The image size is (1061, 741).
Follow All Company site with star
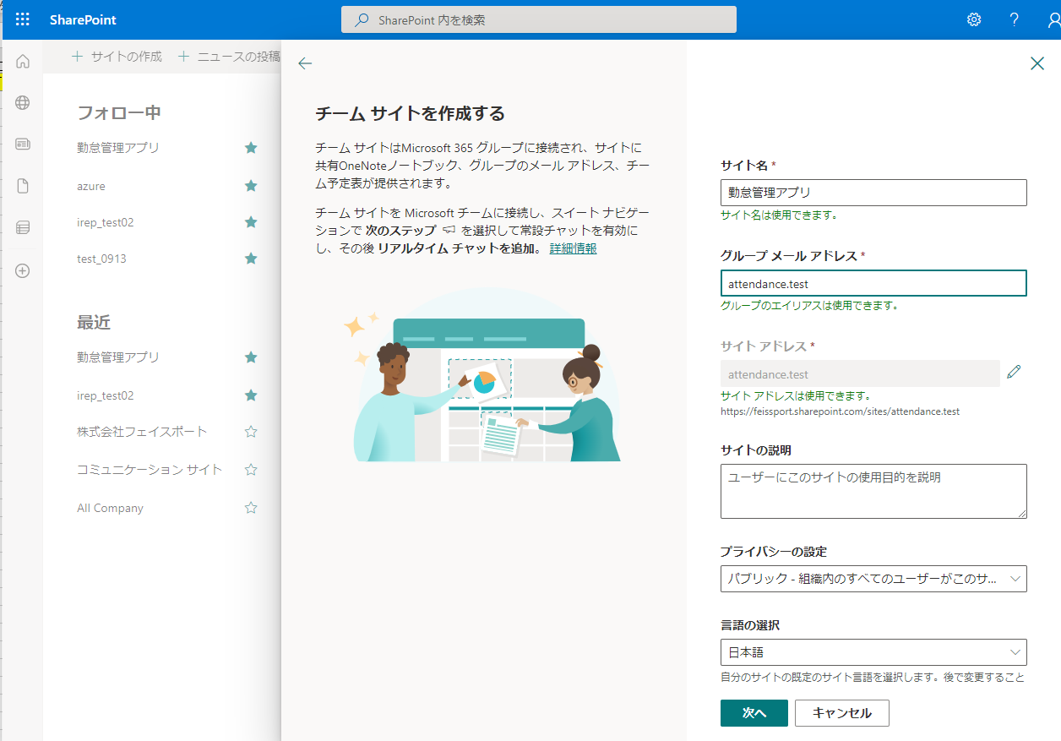pyautogui.click(x=251, y=508)
